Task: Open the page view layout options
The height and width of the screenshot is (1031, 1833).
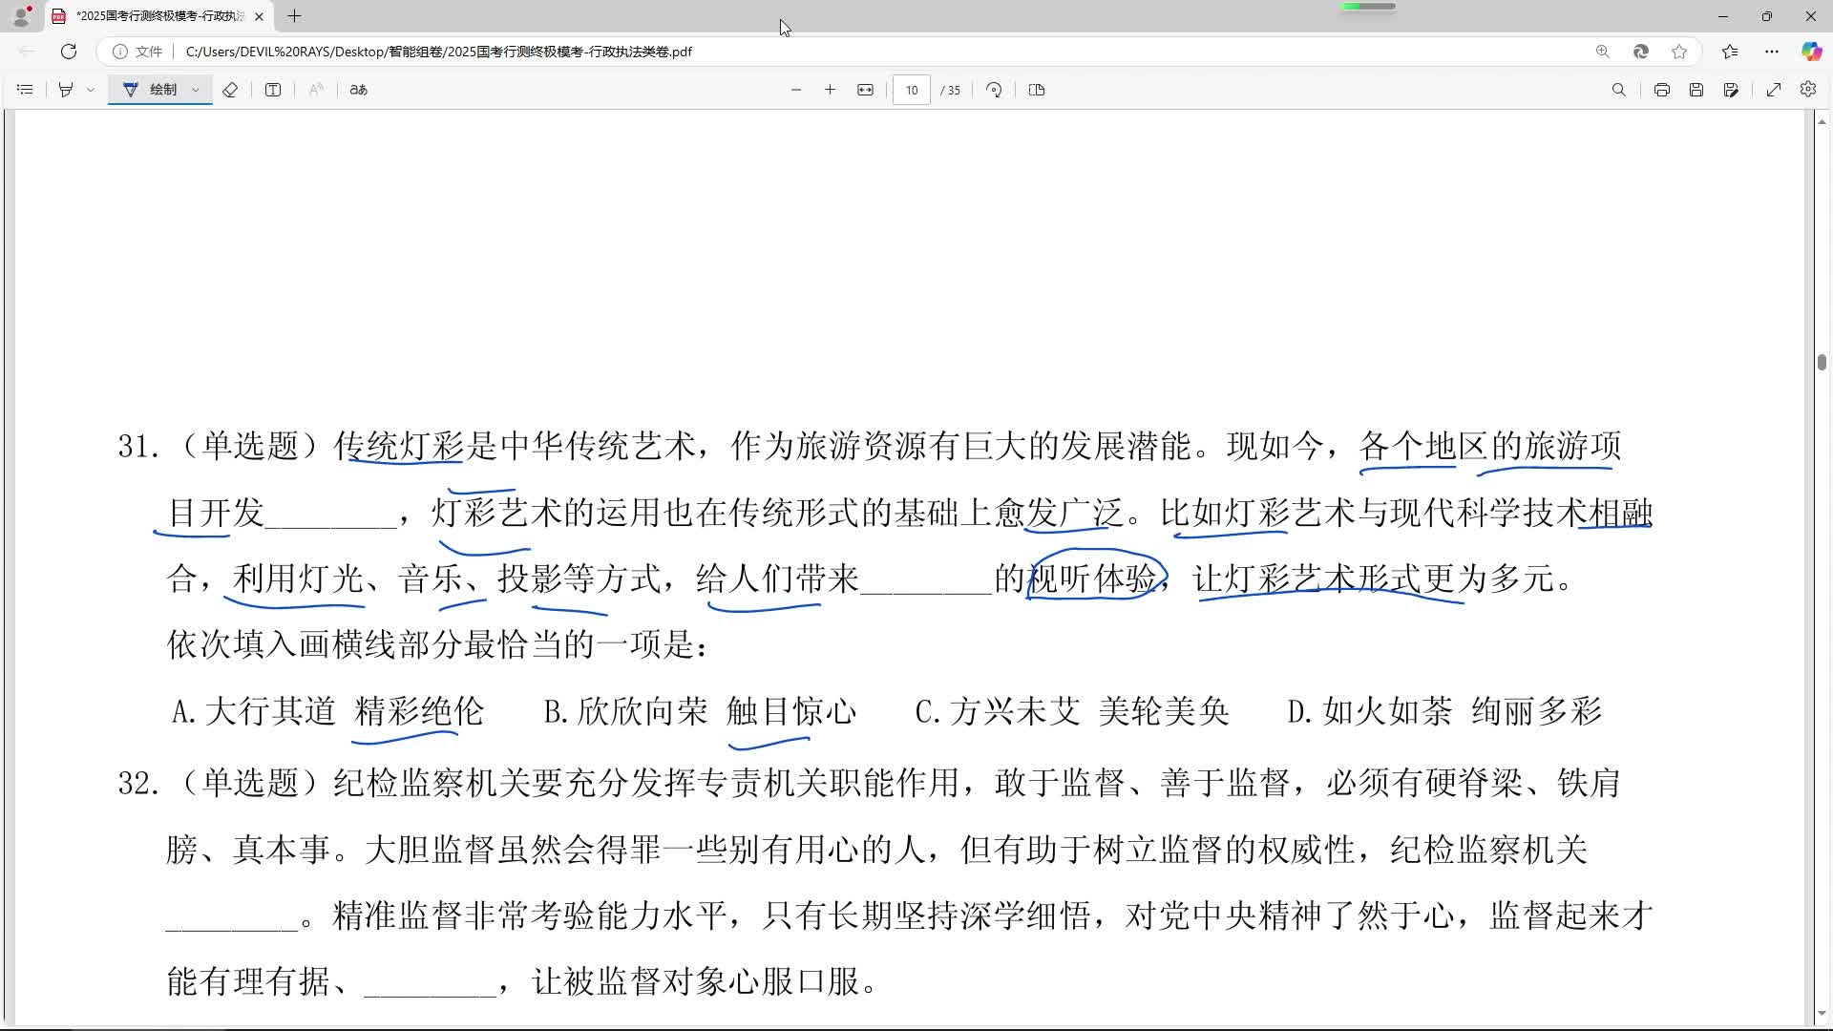Action: tap(1037, 90)
